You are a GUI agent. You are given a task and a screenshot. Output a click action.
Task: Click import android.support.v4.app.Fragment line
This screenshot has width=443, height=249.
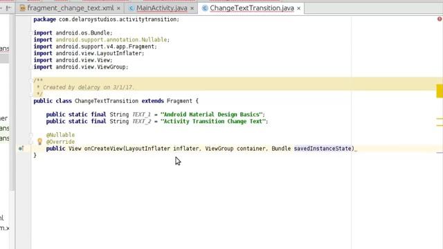96,46
